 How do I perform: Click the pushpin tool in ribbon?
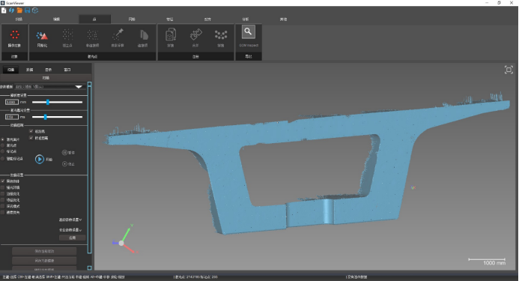118,34
